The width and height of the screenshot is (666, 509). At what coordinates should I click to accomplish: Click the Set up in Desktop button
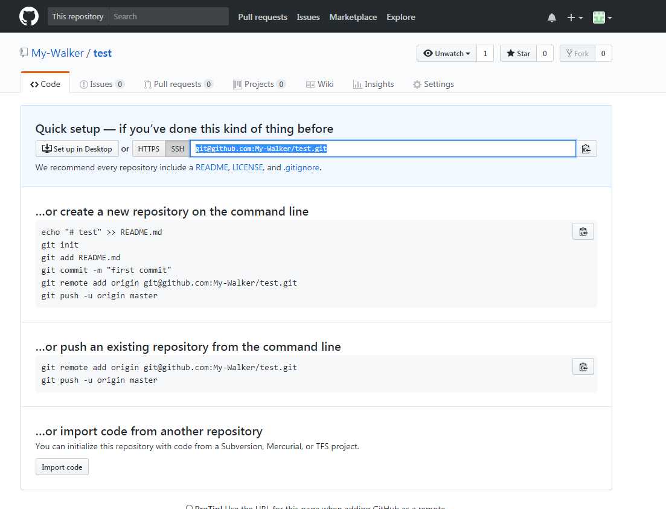[x=77, y=149]
